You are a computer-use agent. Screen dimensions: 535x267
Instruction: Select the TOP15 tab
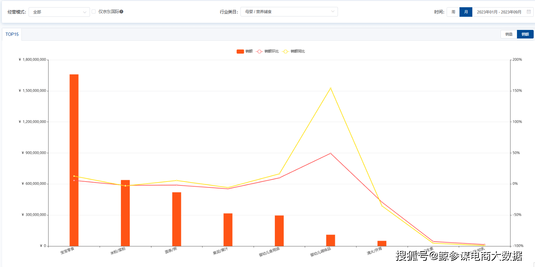[12, 34]
